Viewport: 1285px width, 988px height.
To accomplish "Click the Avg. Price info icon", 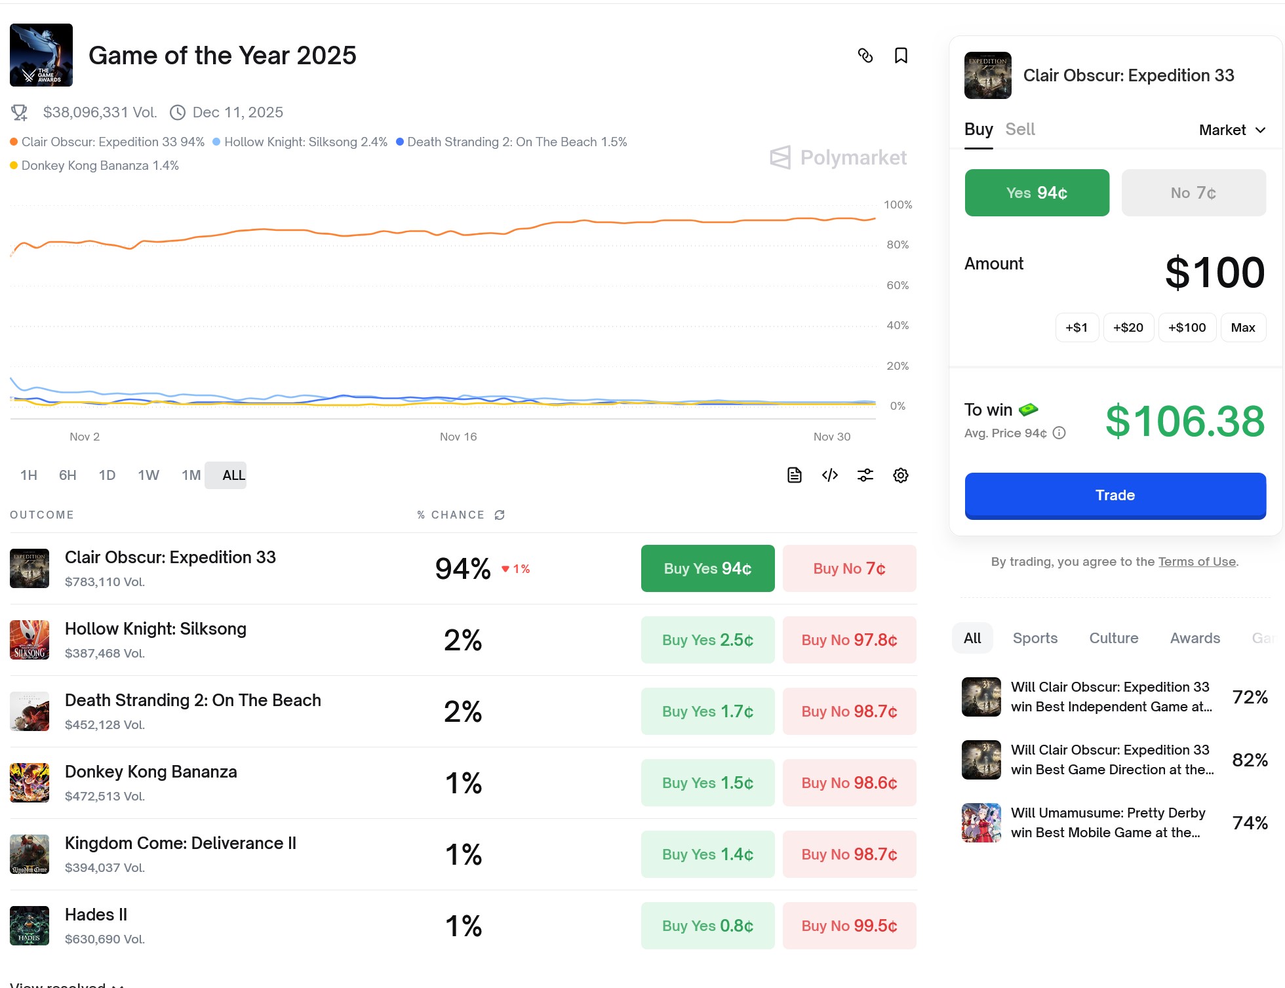I will point(1059,433).
